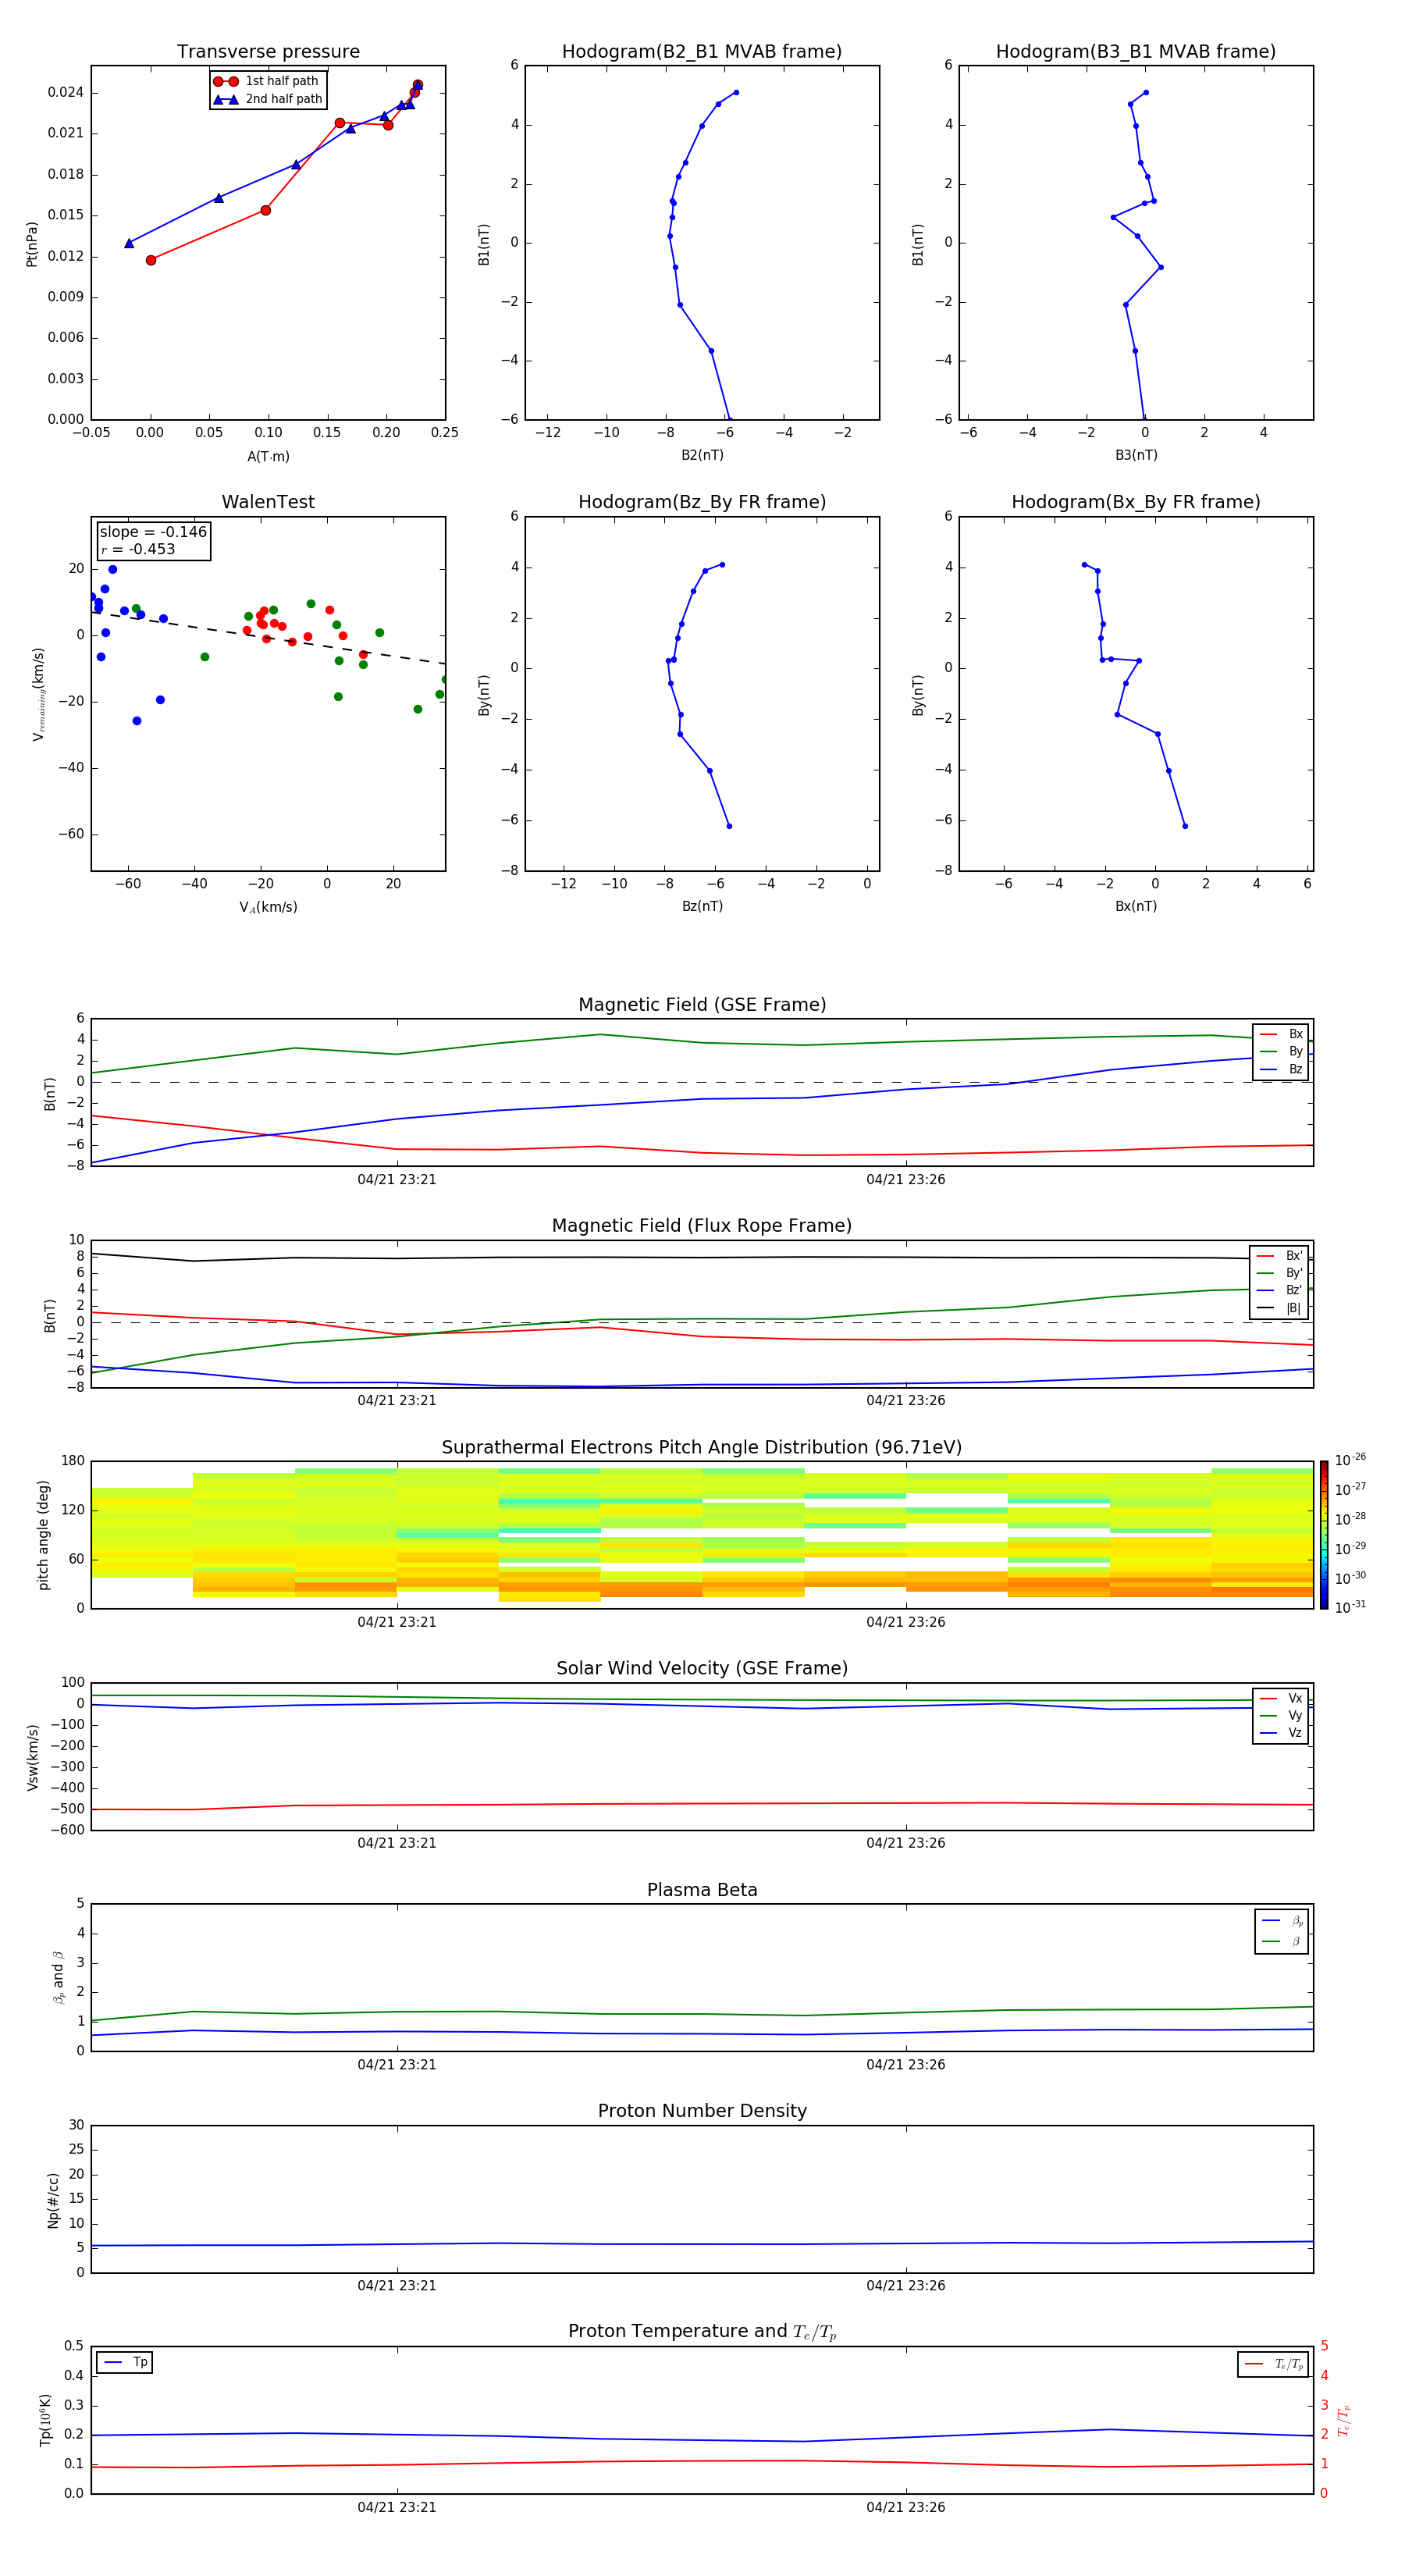Screen dimensions: 1405x2576
Task: Click the 'Hodogram(B3_B1 MVAB frame)' title
Action: point(1136,51)
